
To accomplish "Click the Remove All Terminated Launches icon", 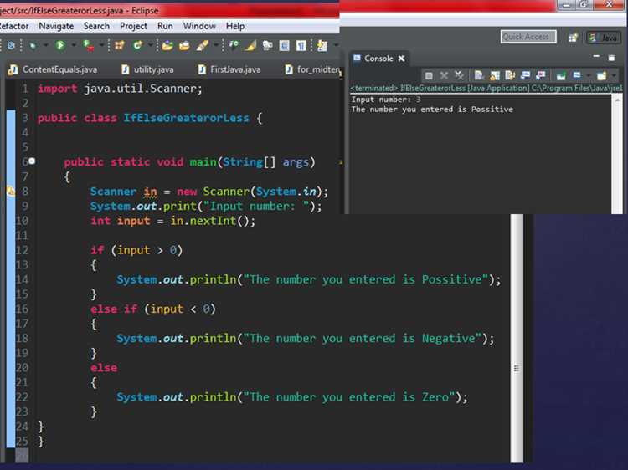I will click(459, 75).
